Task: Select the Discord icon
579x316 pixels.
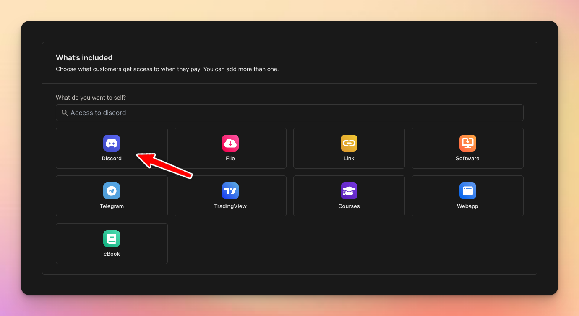Action: point(112,143)
